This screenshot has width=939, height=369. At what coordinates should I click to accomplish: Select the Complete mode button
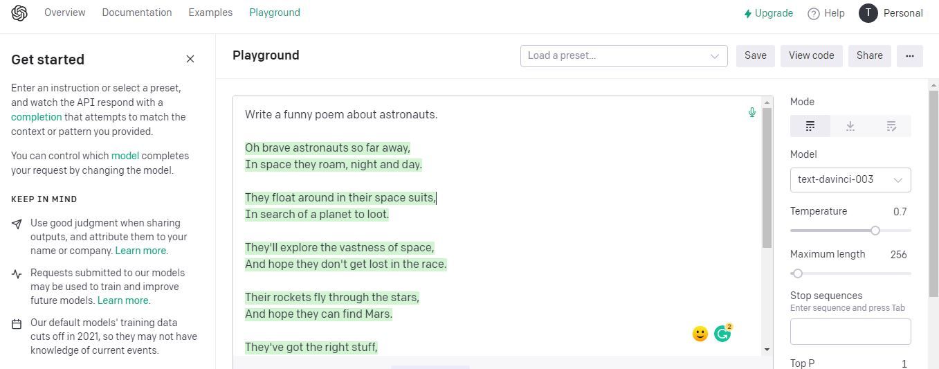810,126
